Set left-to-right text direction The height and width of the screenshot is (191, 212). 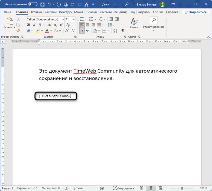tap(82, 31)
